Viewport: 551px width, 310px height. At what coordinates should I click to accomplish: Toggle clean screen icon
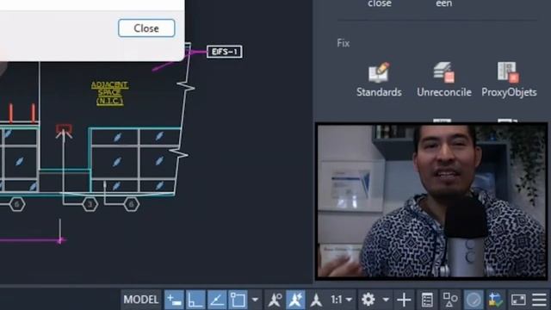[518, 300]
